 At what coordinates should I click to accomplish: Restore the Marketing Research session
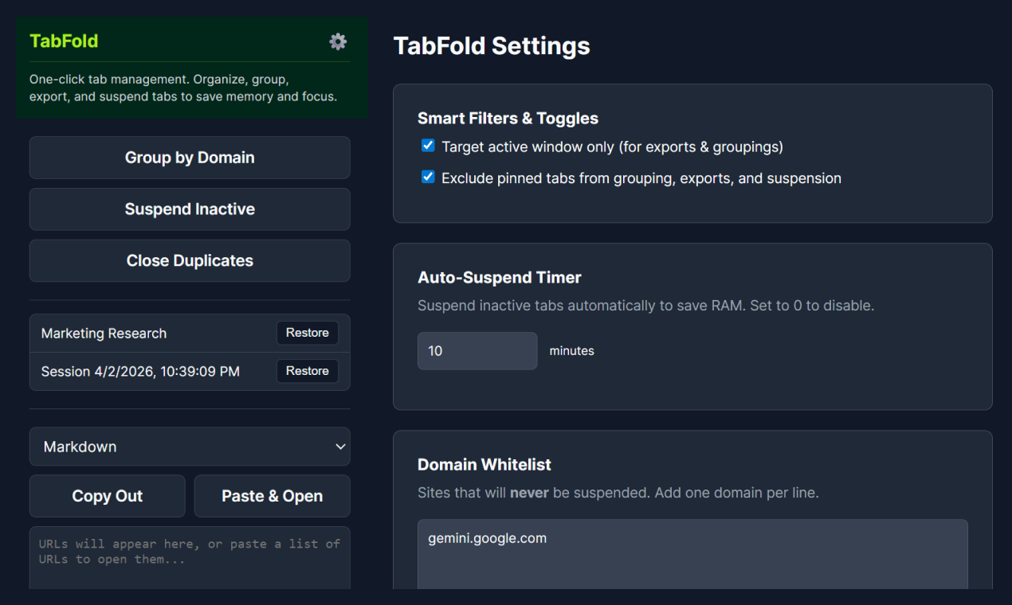(307, 333)
